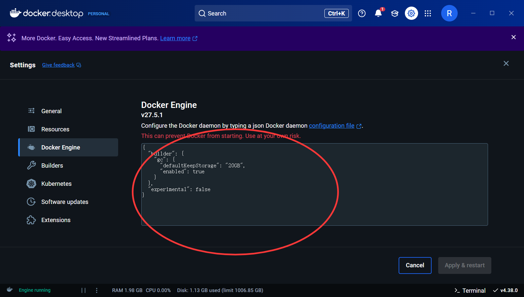Maximize the Docker Desktop window
Image resolution: width=524 pixels, height=297 pixels.
492,13
